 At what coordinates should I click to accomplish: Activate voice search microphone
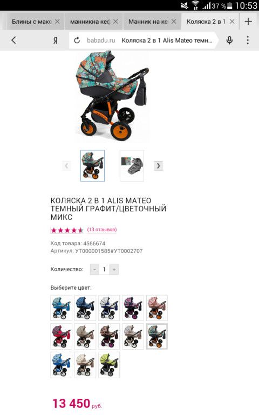point(230,40)
